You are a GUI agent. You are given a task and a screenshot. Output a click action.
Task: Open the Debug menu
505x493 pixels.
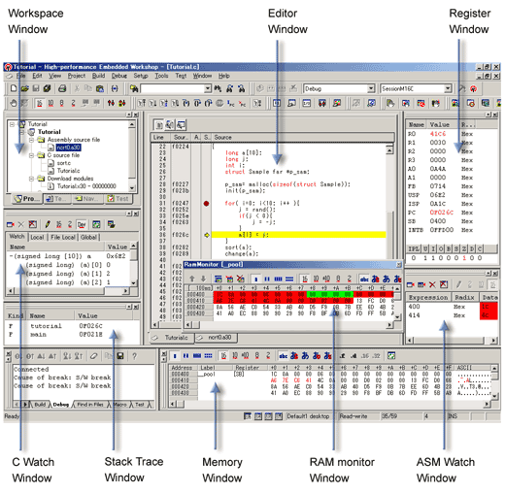point(119,76)
